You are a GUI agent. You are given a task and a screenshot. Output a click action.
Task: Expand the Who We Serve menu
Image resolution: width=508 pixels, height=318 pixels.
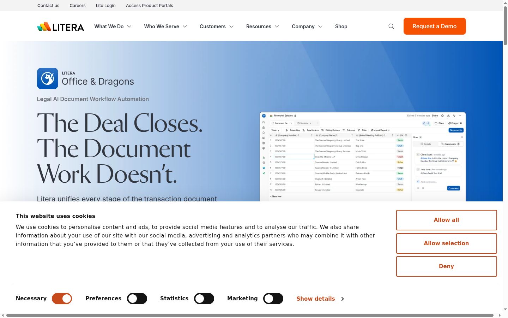pyautogui.click(x=165, y=26)
